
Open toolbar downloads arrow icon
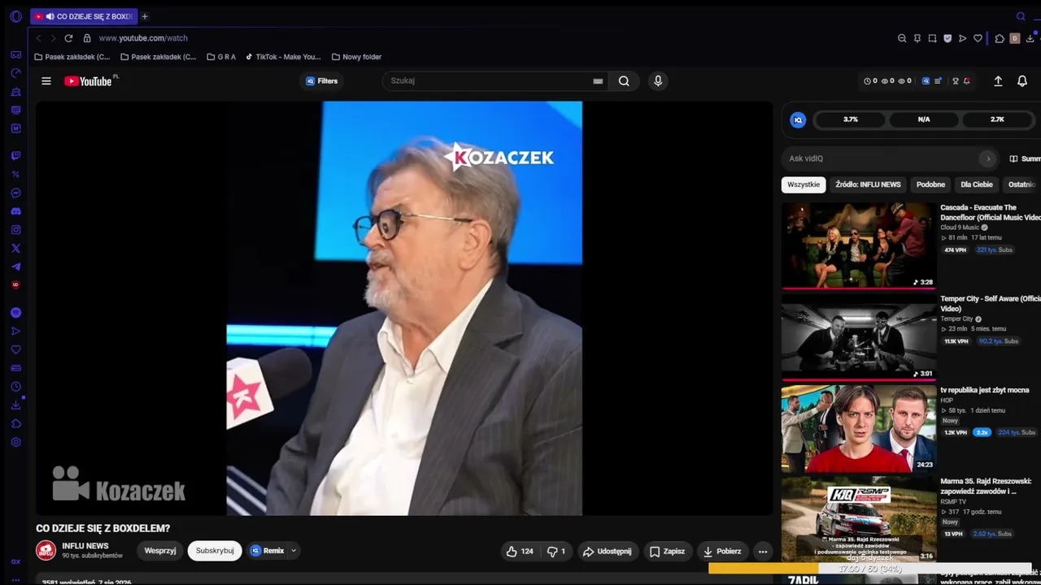coord(1030,38)
